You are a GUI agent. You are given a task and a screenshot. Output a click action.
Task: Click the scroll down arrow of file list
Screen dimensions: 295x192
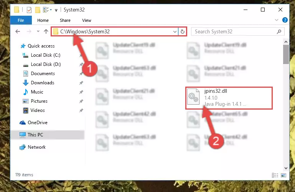pyautogui.click(x=286, y=168)
